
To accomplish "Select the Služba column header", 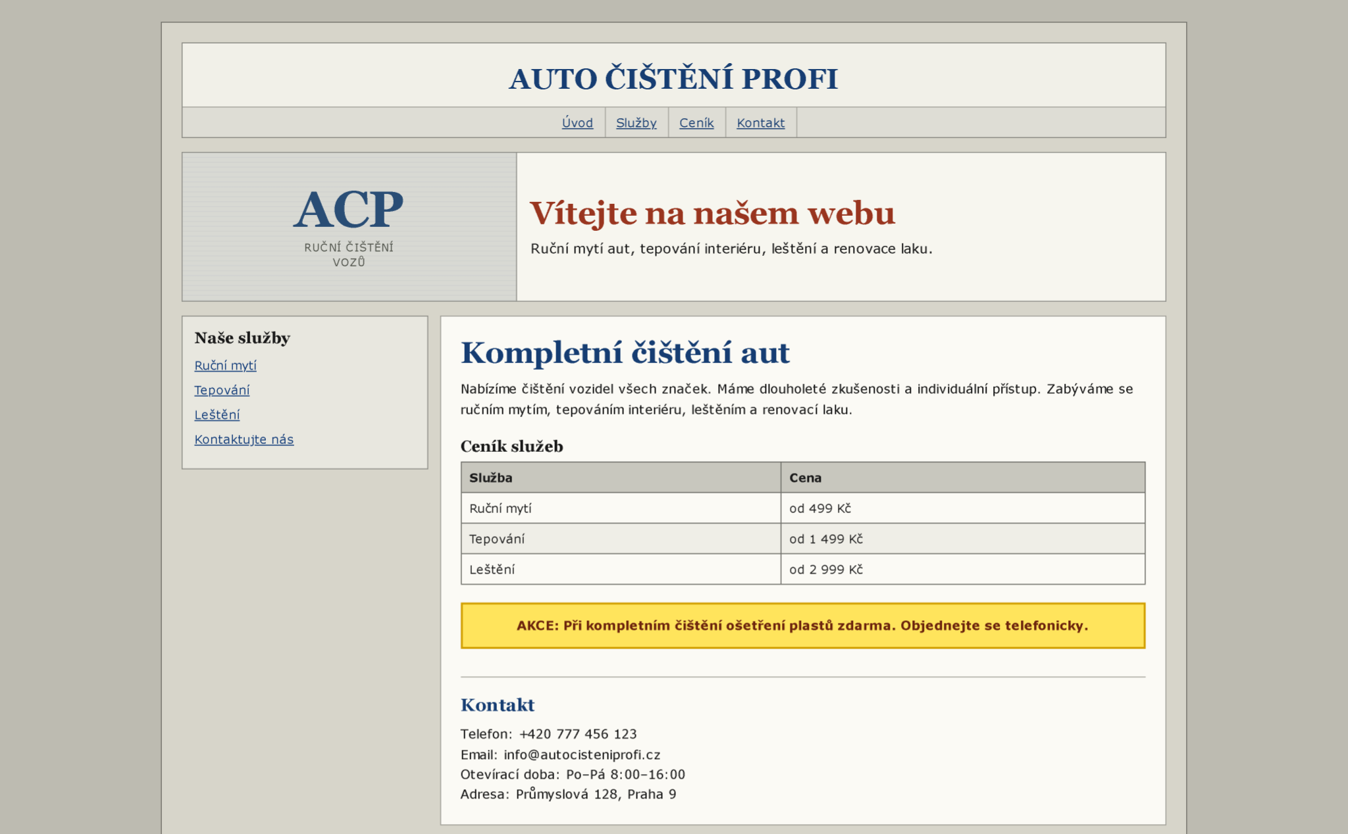I will click(621, 478).
